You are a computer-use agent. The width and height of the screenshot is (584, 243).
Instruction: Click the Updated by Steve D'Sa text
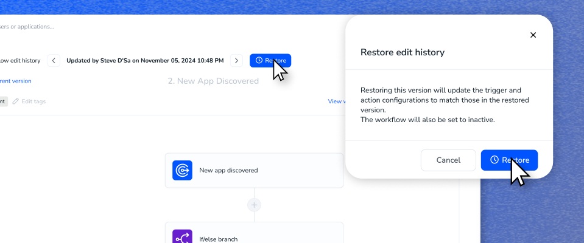[145, 61]
